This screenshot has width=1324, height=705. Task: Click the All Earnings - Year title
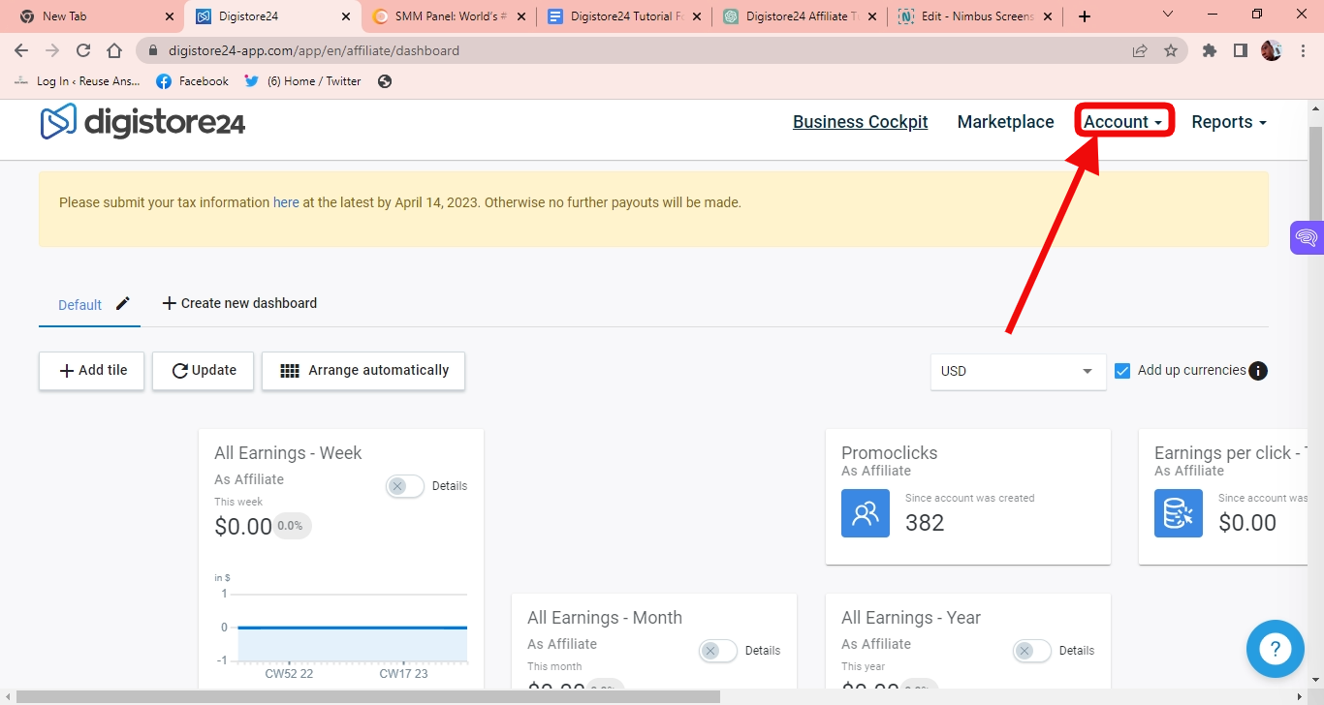pyautogui.click(x=911, y=618)
